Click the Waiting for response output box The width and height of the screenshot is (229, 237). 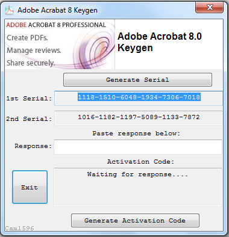point(138,187)
